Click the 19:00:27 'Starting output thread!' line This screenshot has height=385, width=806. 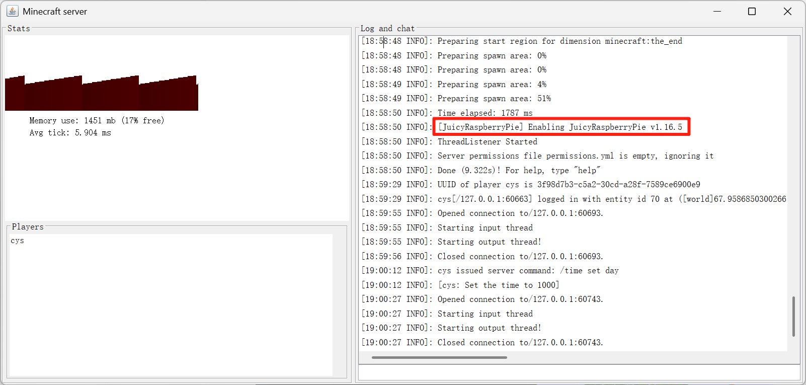451,328
